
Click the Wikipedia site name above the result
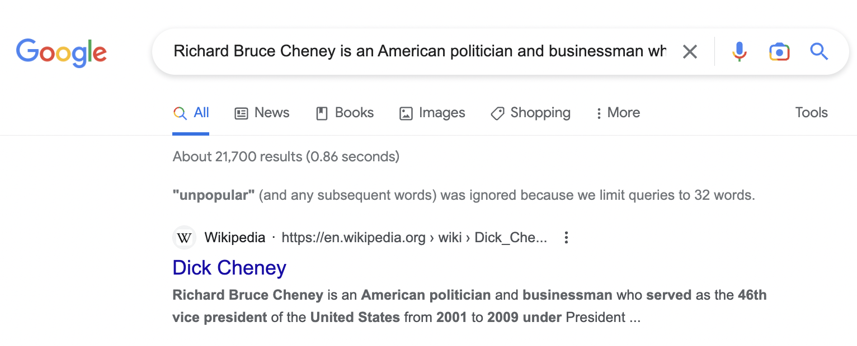pyautogui.click(x=235, y=238)
